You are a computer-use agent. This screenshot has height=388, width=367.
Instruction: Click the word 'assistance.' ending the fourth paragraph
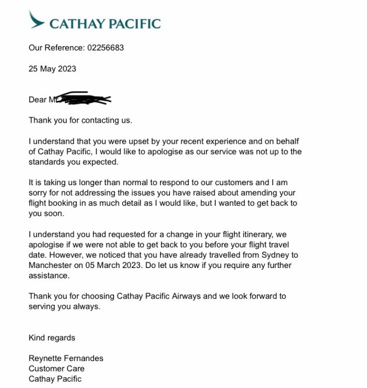pyautogui.click(x=49, y=276)
